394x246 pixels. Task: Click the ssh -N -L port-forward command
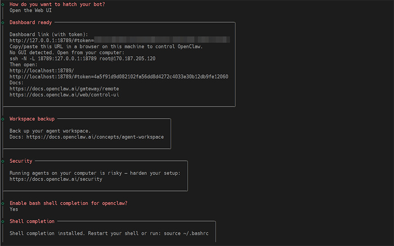pyautogui.click(x=82, y=58)
